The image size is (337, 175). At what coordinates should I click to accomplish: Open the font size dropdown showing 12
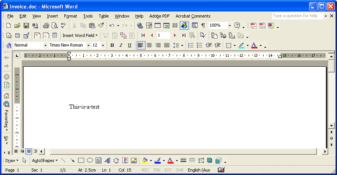point(103,45)
